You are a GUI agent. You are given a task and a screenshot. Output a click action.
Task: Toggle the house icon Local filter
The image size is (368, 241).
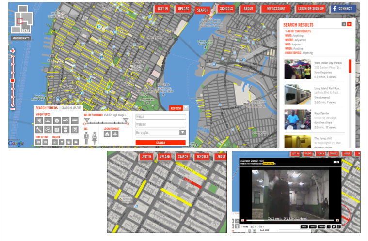(107, 134)
